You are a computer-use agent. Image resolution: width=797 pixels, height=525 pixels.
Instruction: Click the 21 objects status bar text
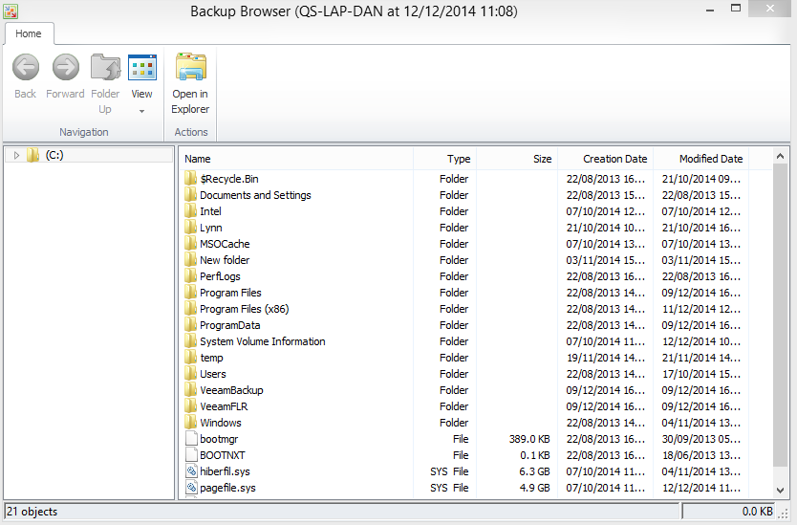pyautogui.click(x=32, y=512)
